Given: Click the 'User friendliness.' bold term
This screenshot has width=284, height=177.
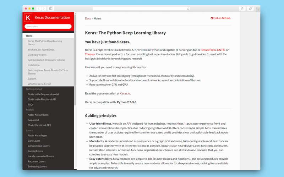Looking at the screenshot, I should coord(100,124).
